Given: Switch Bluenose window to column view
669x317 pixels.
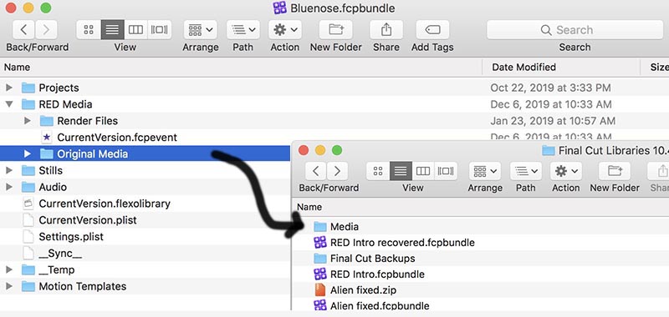Looking at the screenshot, I should pyautogui.click(x=135, y=30).
